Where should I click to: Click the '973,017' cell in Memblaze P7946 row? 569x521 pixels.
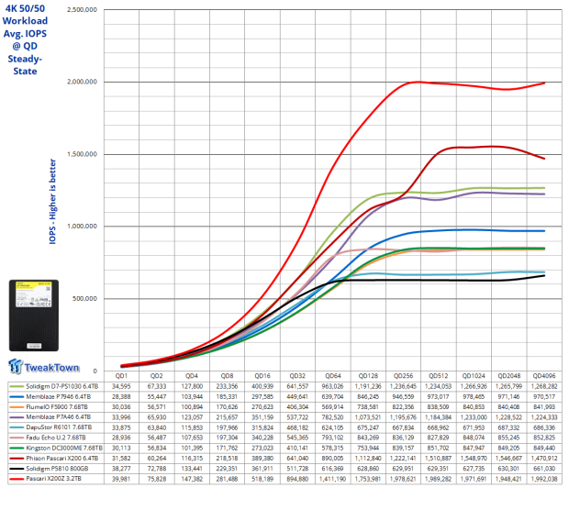point(439,397)
